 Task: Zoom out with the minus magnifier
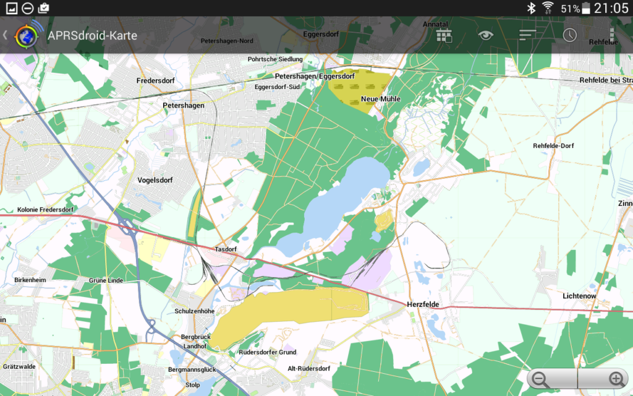point(540,379)
